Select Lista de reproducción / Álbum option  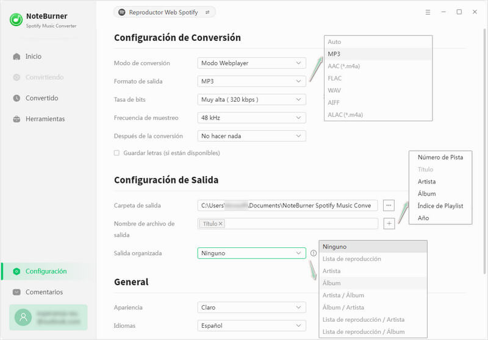pyautogui.click(x=373, y=331)
